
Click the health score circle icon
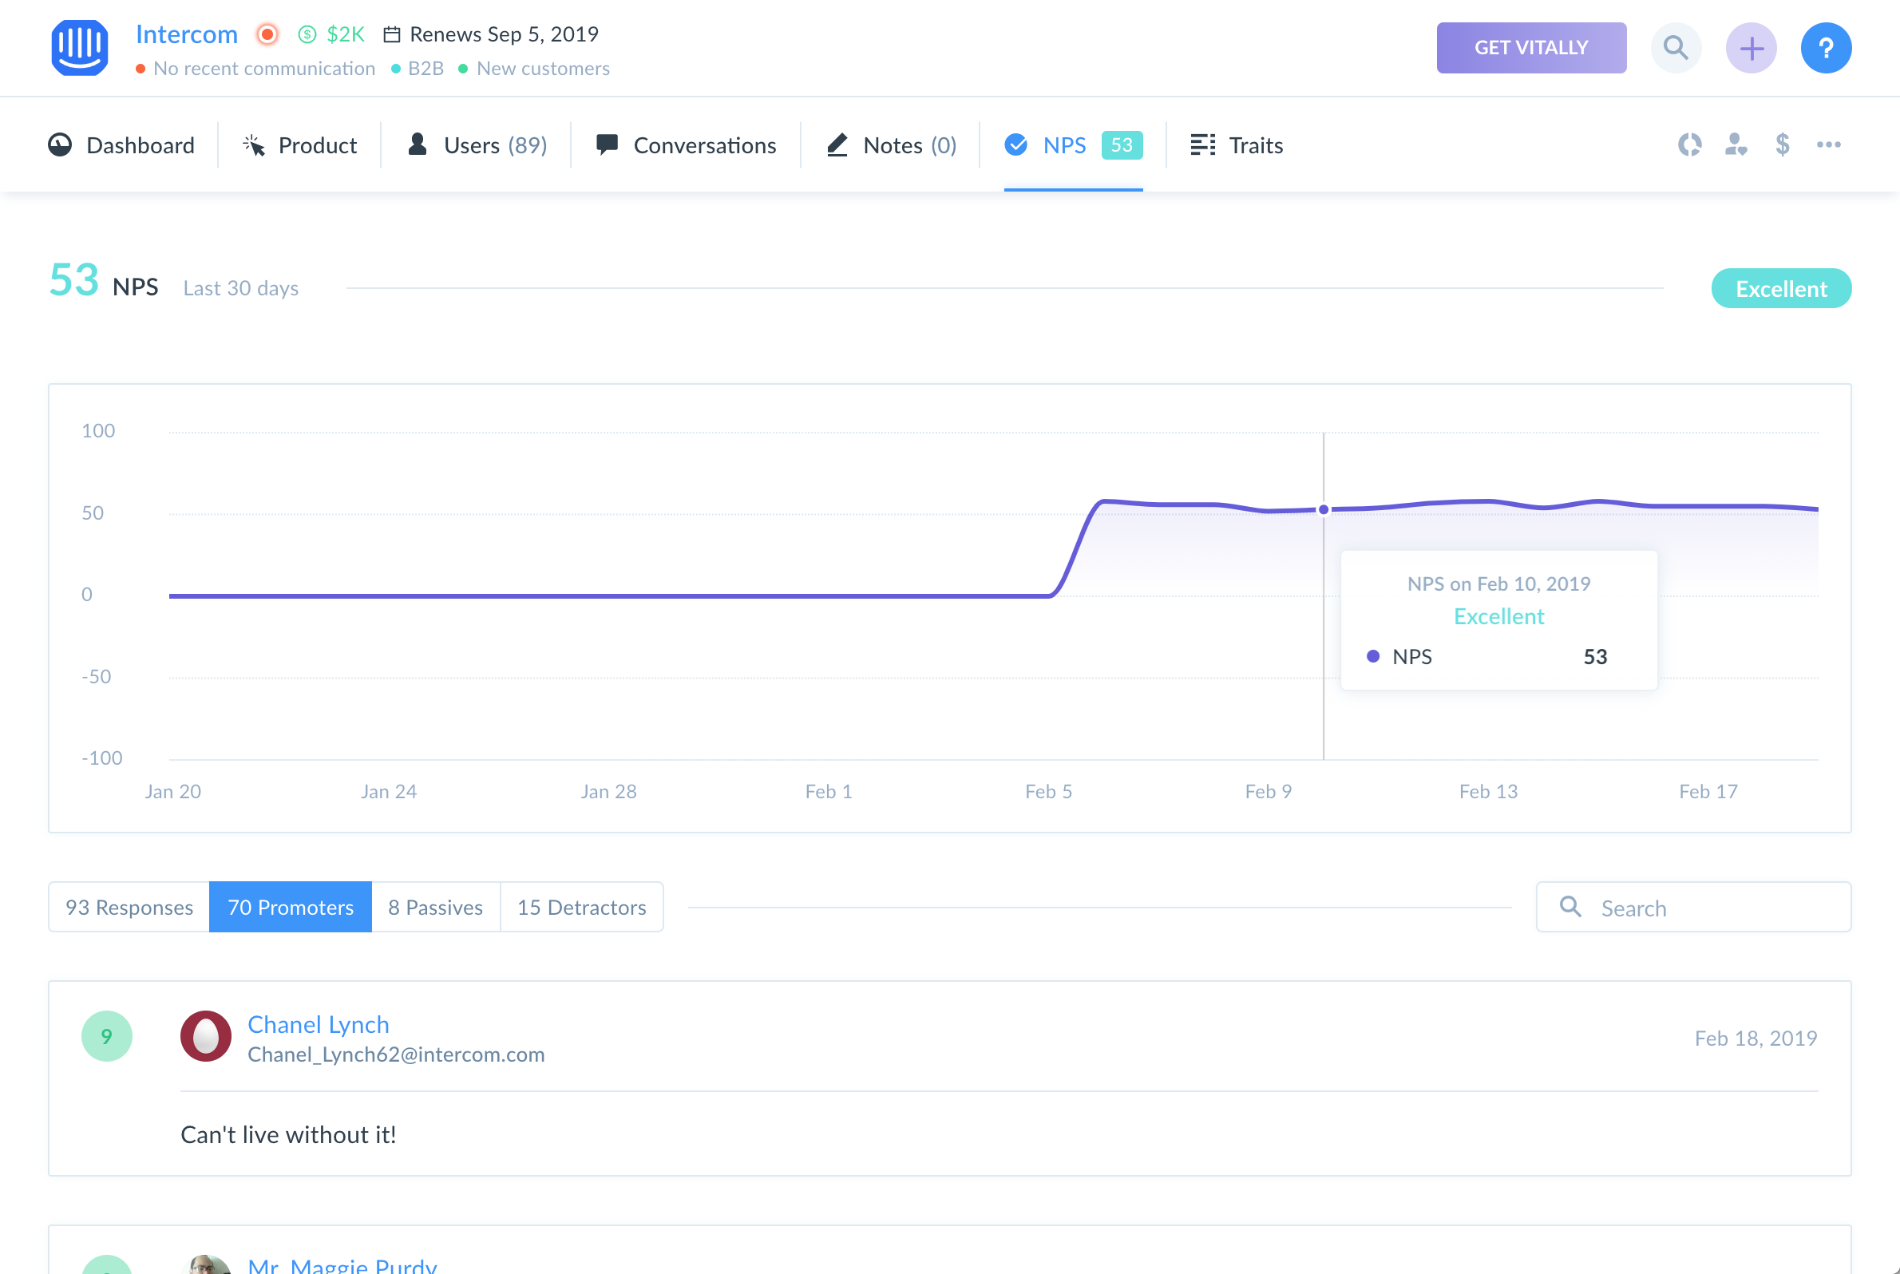pos(1689,144)
